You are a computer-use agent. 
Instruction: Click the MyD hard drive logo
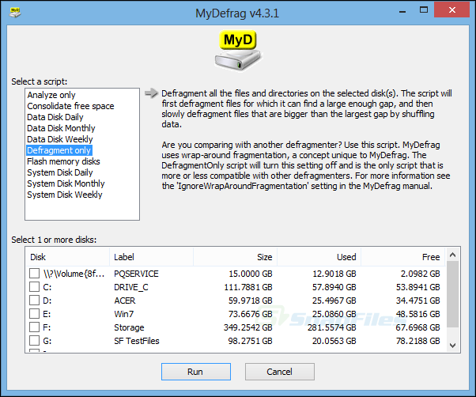tap(238, 51)
